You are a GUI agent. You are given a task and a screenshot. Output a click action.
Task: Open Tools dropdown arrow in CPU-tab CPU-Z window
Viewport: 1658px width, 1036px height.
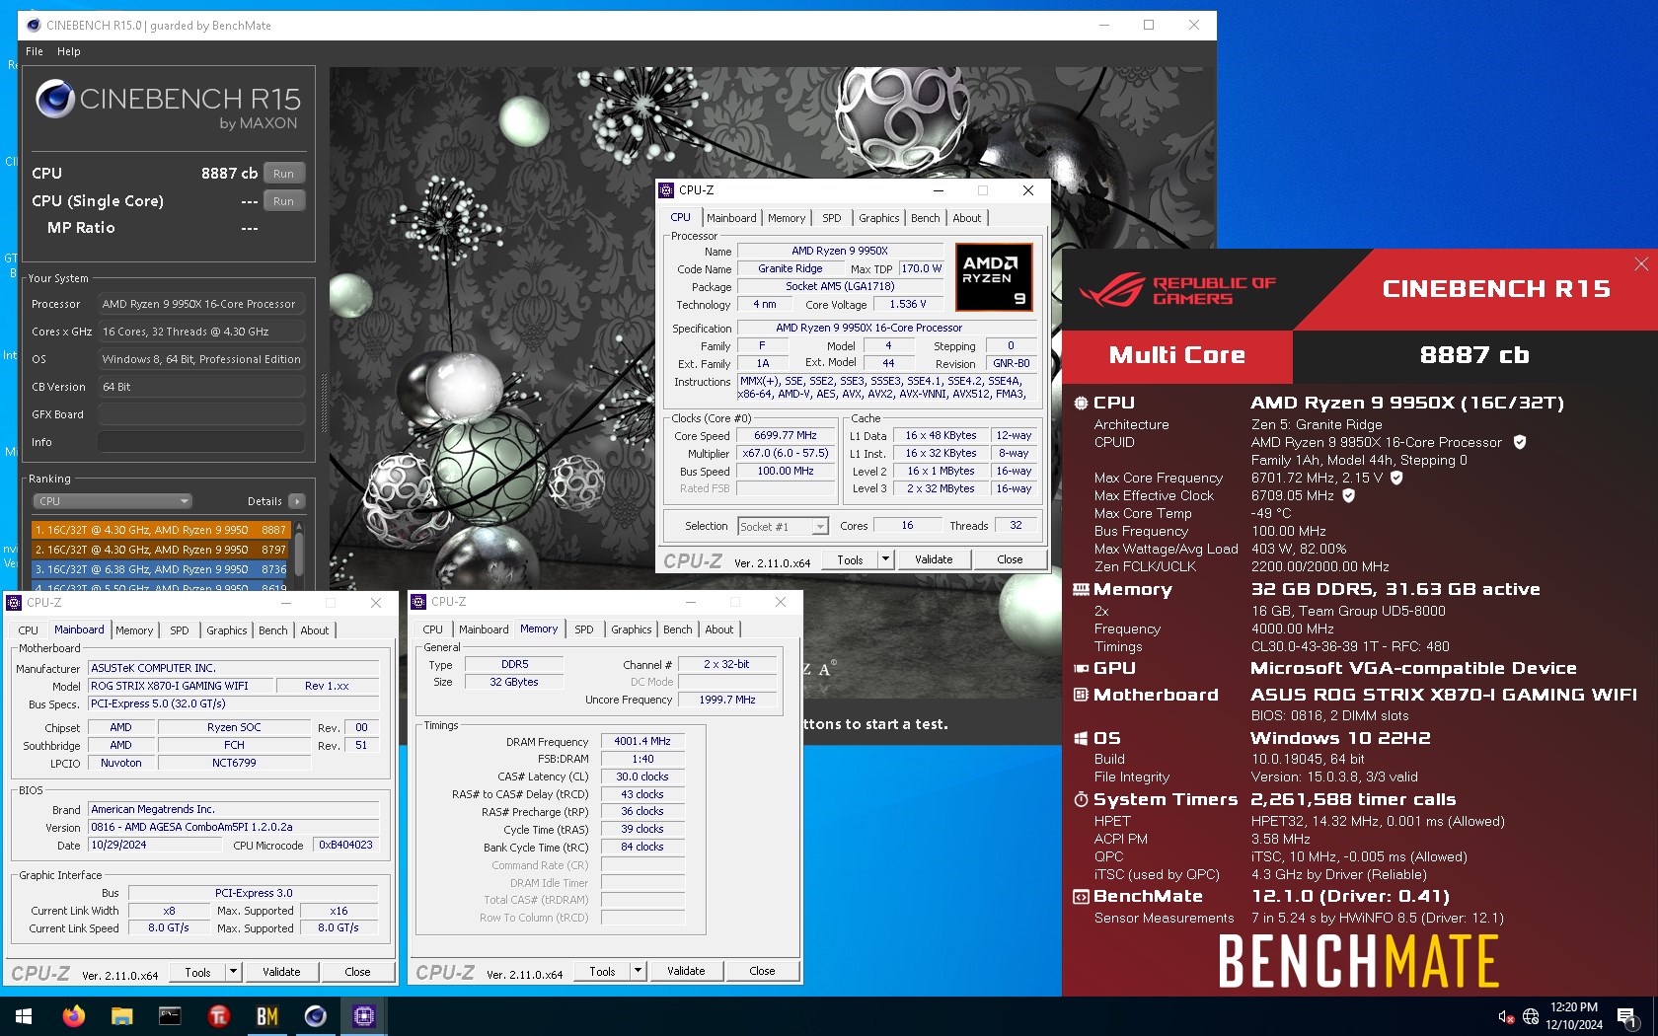(885, 559)
